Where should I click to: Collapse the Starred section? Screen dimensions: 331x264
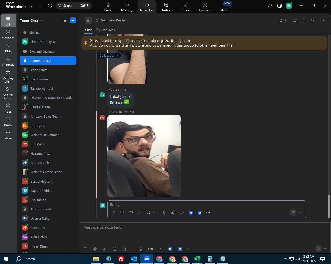(x=21, y=32)
